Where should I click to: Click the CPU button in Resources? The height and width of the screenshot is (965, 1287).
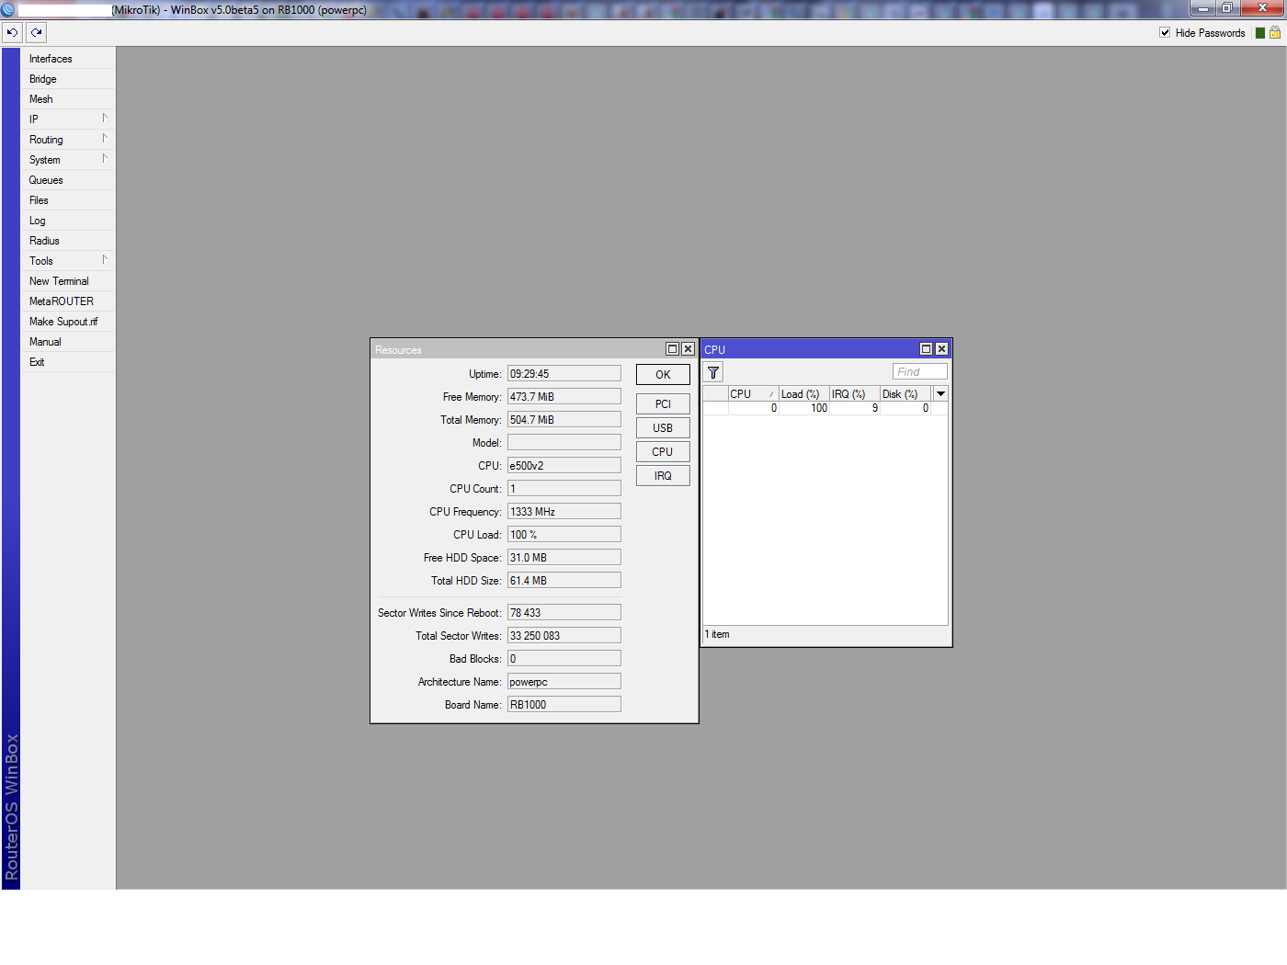point(663,452)
